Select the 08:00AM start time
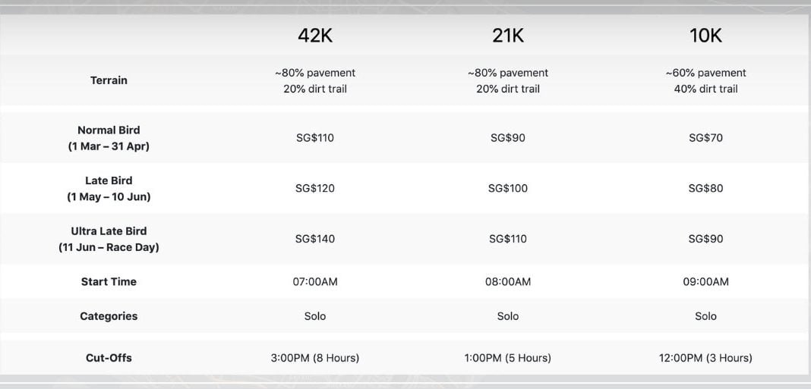This screenshot has width=811, height=389. 508,281
